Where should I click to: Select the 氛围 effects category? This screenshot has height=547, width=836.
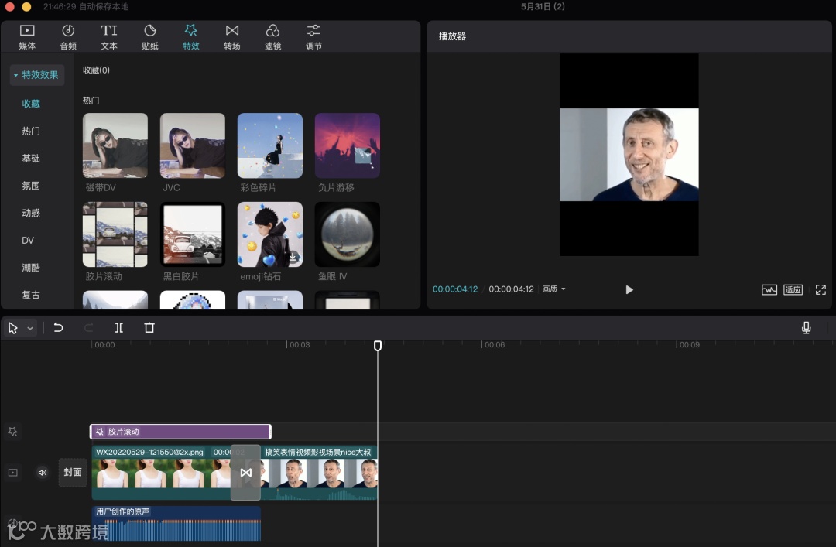pyautogui.click(x=31, y=186)
